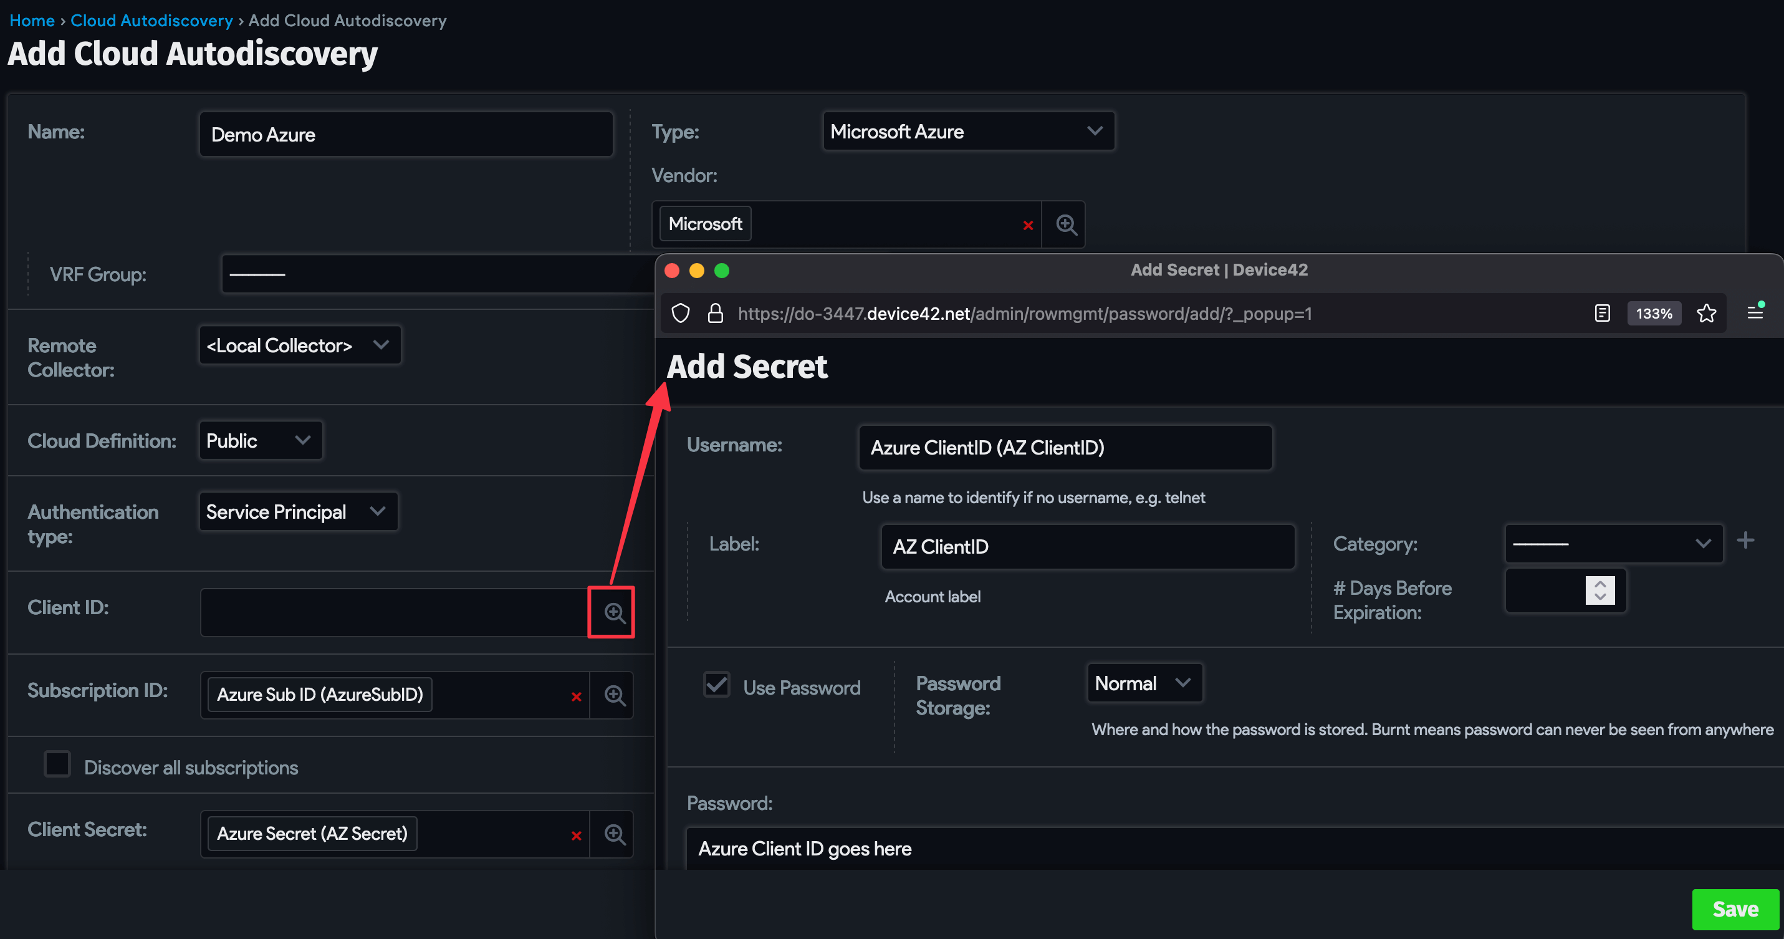Open the Subscription ID search magnifier
1784x939 pixels.
tap(612, 695)
